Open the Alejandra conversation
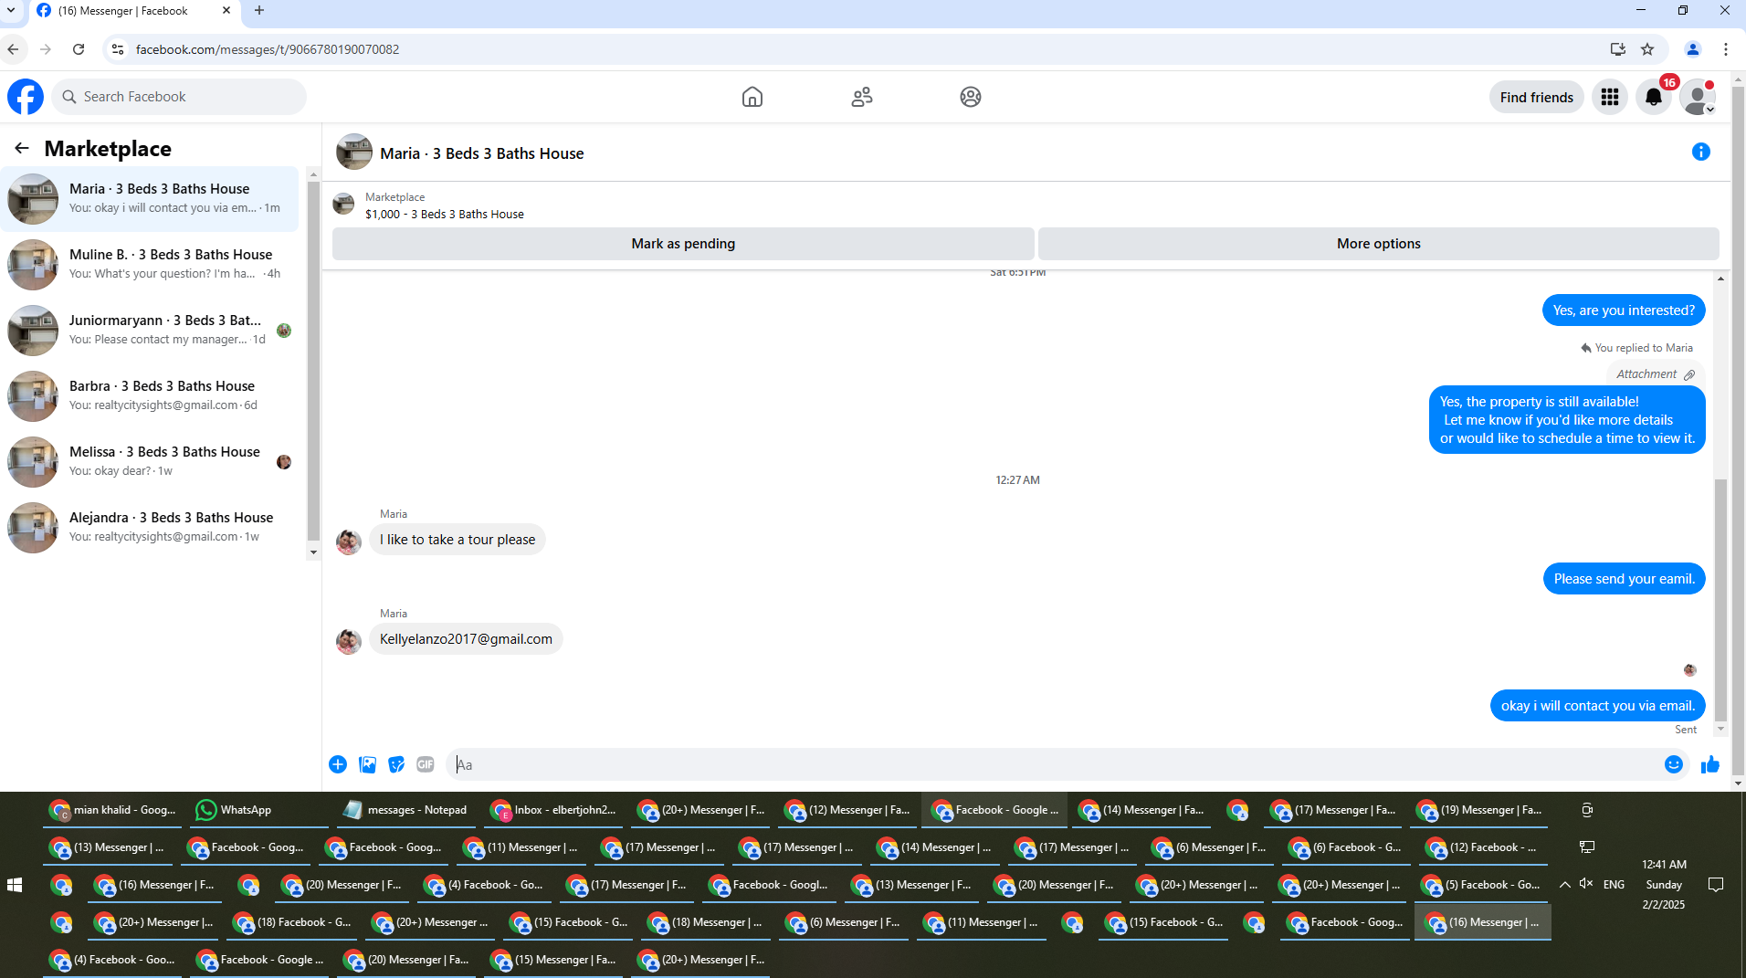The width and height of the screenshot is (1746, 978). pyautogui.click(x=150, y=527)
